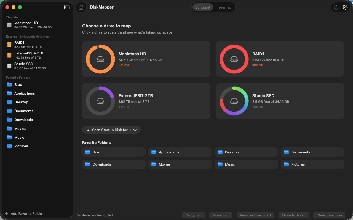Open Music favorite folder tile
Screen dimensions: 353x220
pyautogui.click(x=246, y=164)
